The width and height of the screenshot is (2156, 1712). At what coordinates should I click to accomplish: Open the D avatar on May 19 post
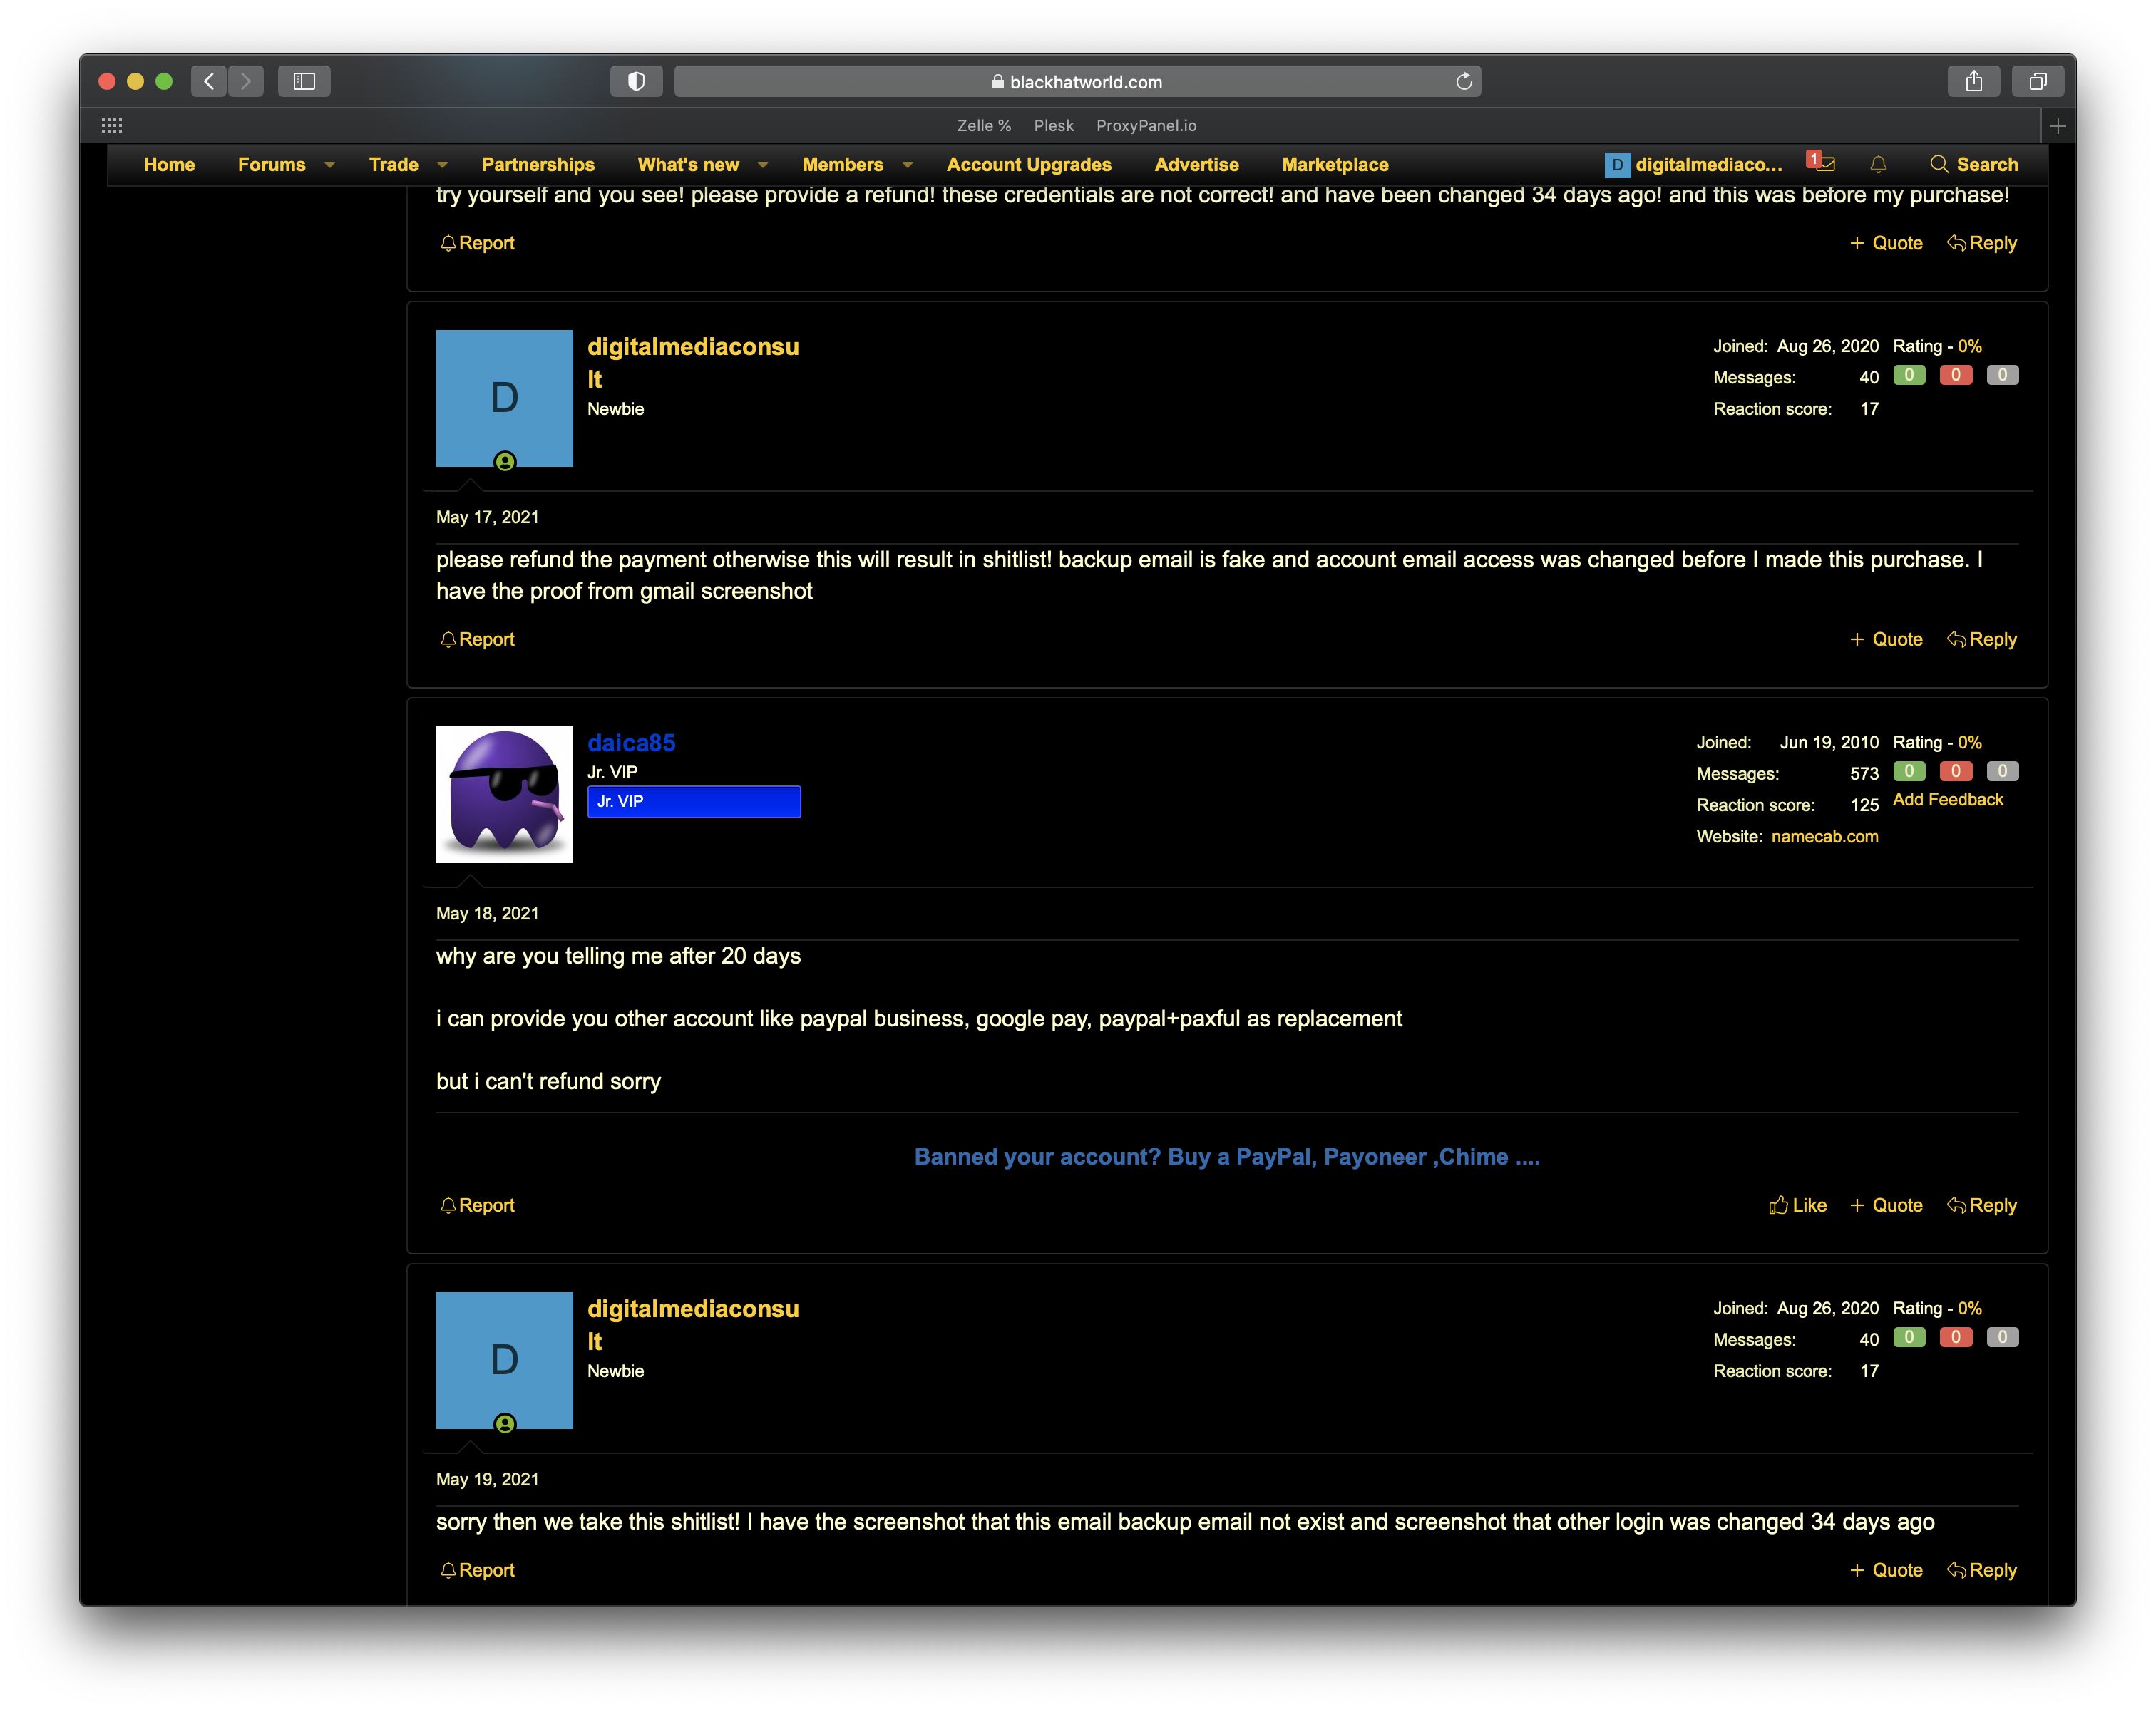[x=504, y=1360]
